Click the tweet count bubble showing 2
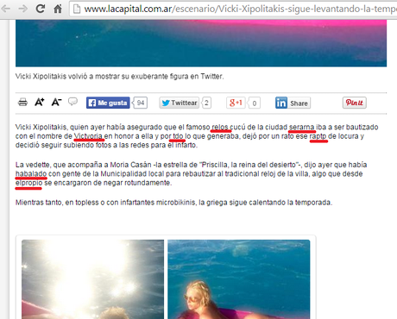 [x=206, y=103]
